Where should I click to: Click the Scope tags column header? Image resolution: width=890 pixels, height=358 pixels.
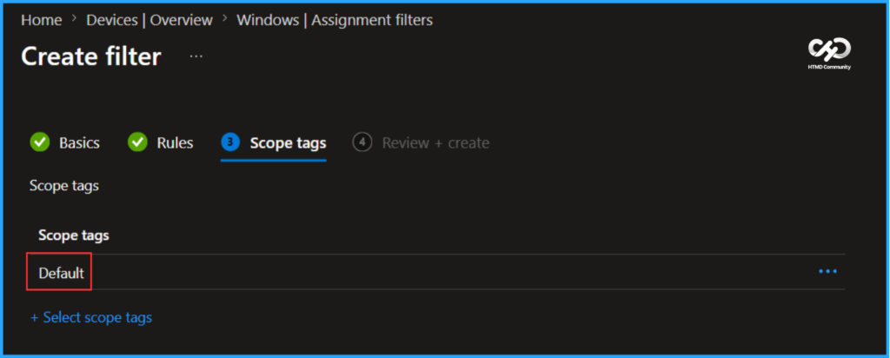[74, 235]
